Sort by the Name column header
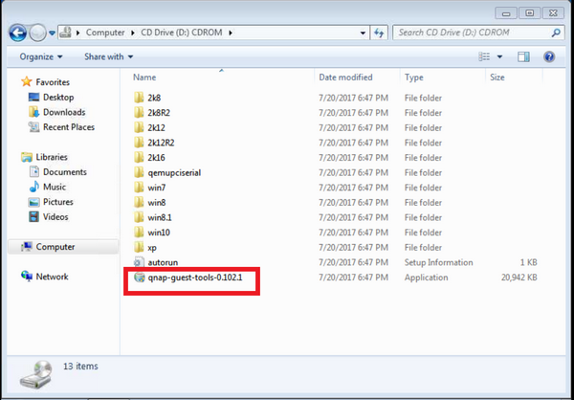Viewport: 574px width, 400px height. 144,78
